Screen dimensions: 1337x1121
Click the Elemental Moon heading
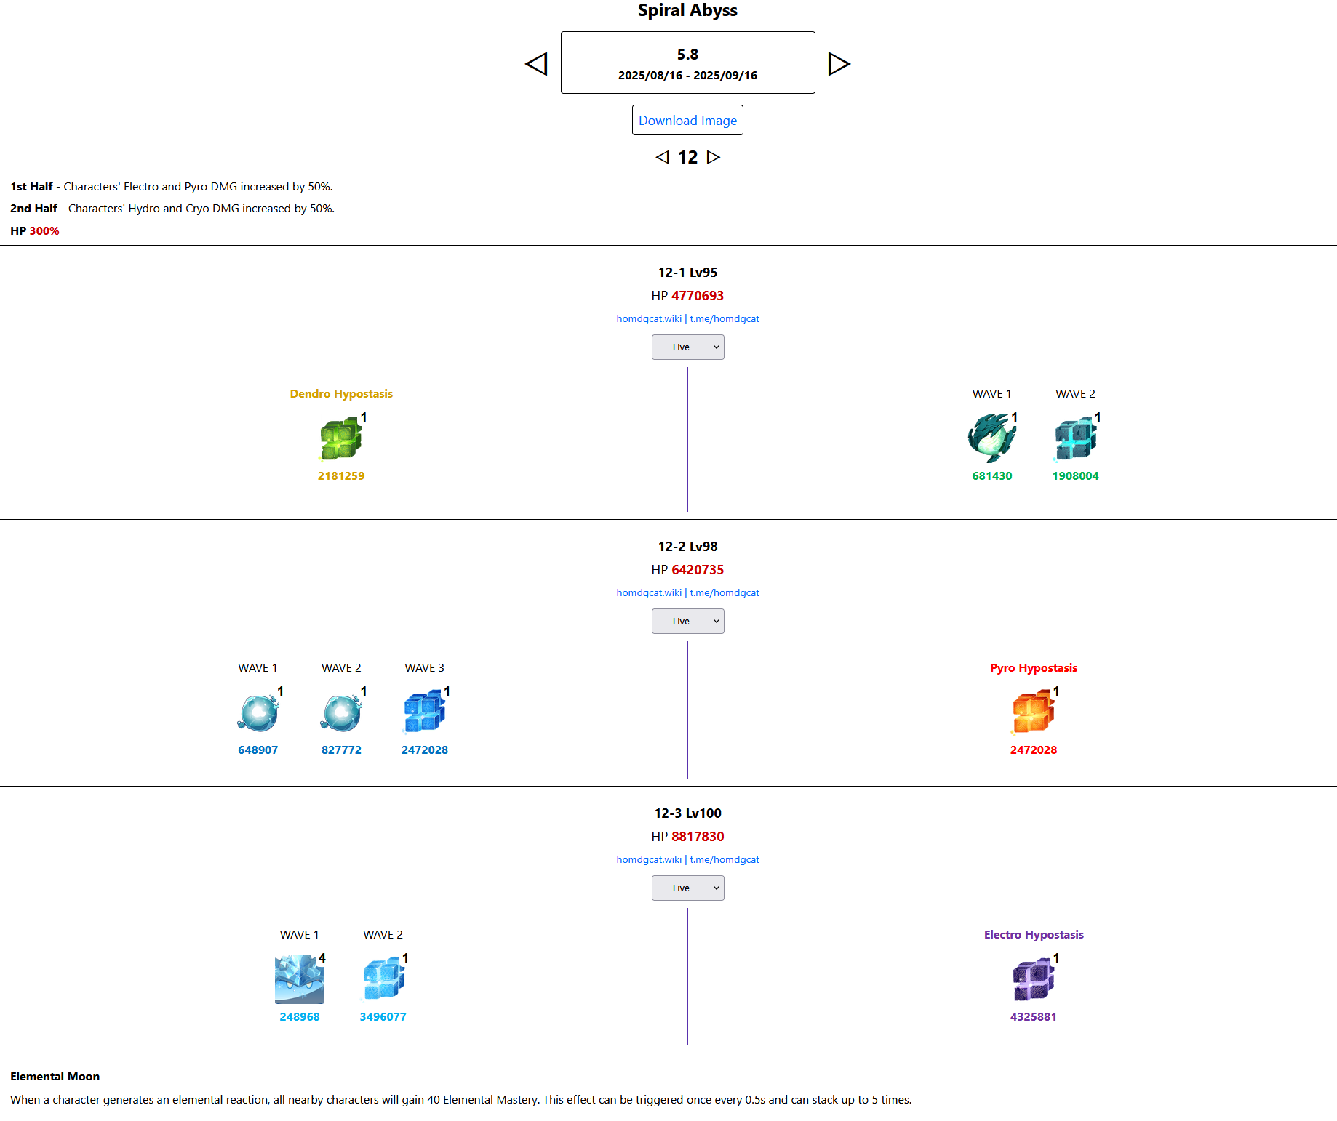tap(55, 1076)
